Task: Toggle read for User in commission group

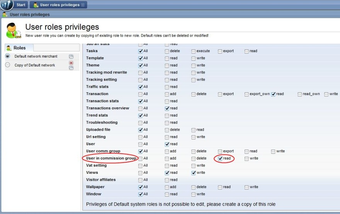Action: 220,158
